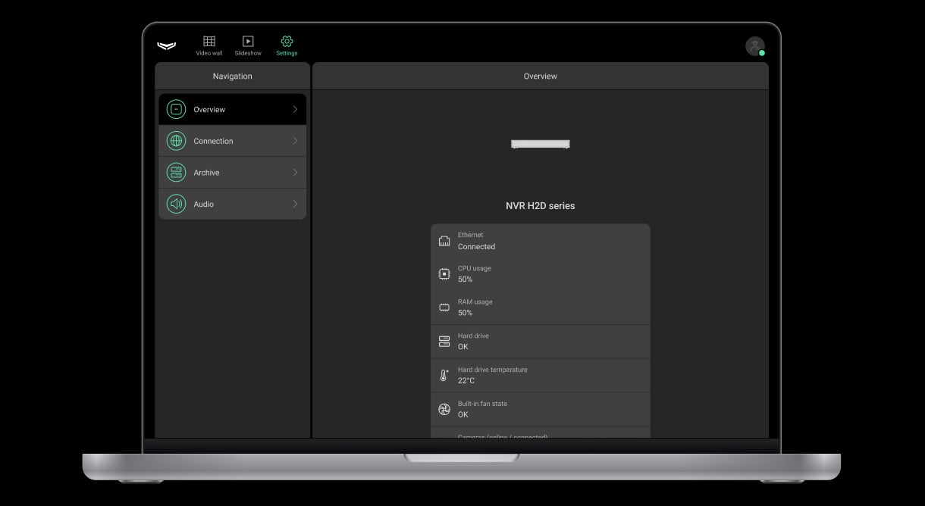The height and width of the screenshot is (506, 925).
Task: Expand the Connection chevron arrow
Action: click(295, 141)
